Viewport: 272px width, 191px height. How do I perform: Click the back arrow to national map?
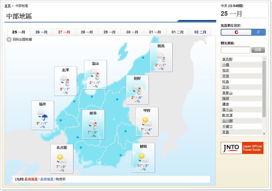[9, 39]
